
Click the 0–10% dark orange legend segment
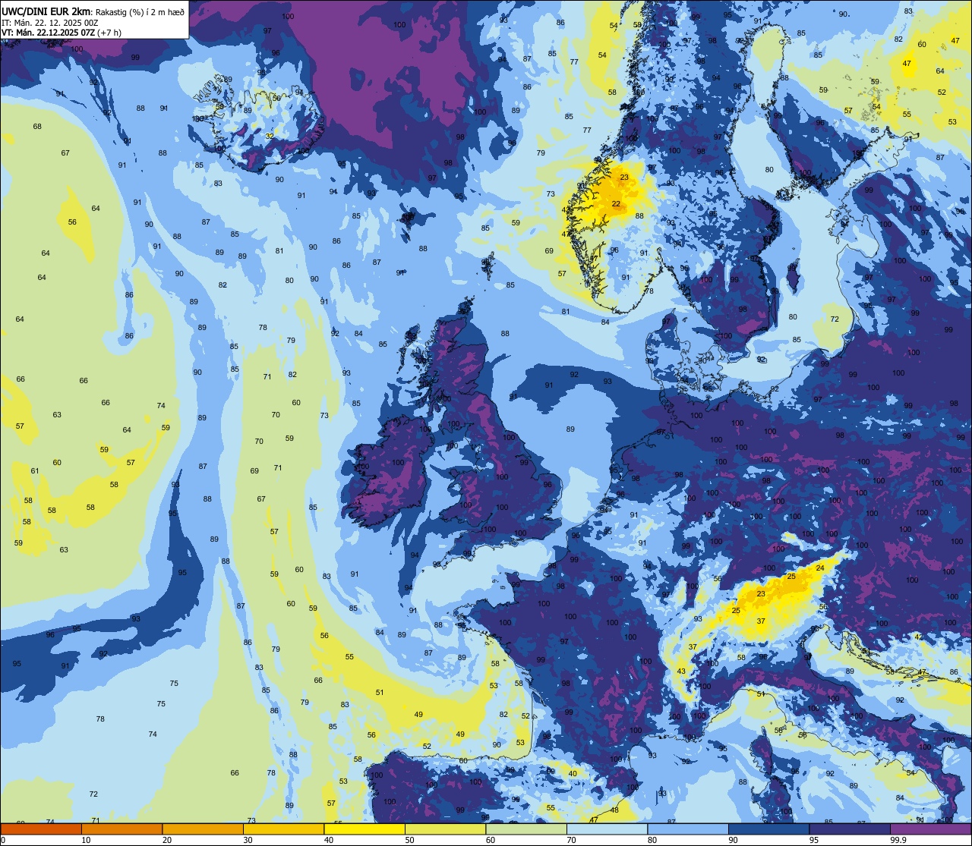41,829
